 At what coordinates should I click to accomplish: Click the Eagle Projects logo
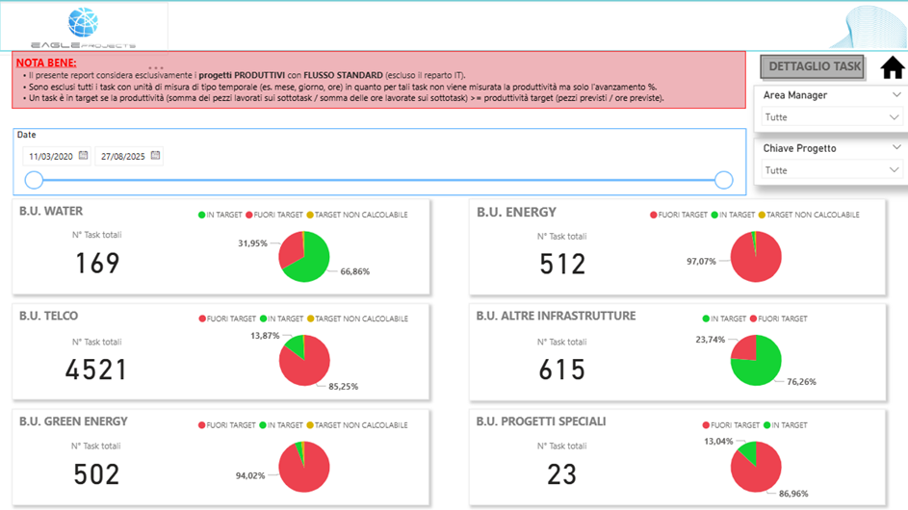tap(84, 27)
